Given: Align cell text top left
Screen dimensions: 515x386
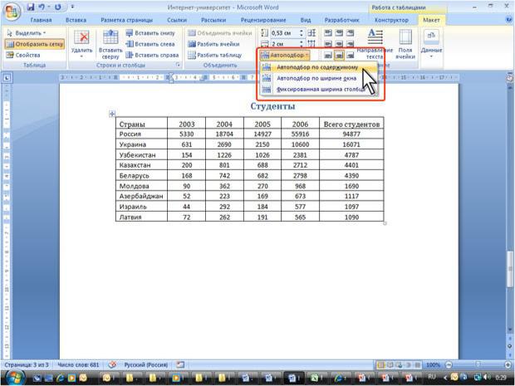Looking at the screenshot, I should click(328, 33).
